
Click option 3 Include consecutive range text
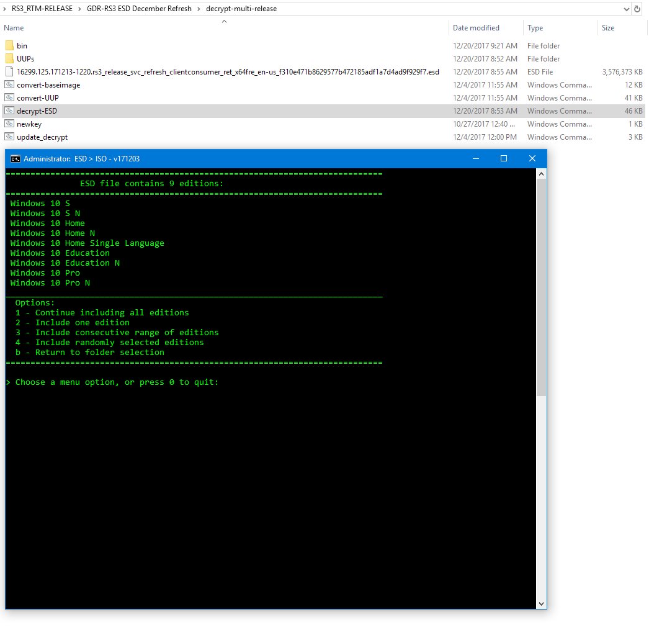pos(117,333)
